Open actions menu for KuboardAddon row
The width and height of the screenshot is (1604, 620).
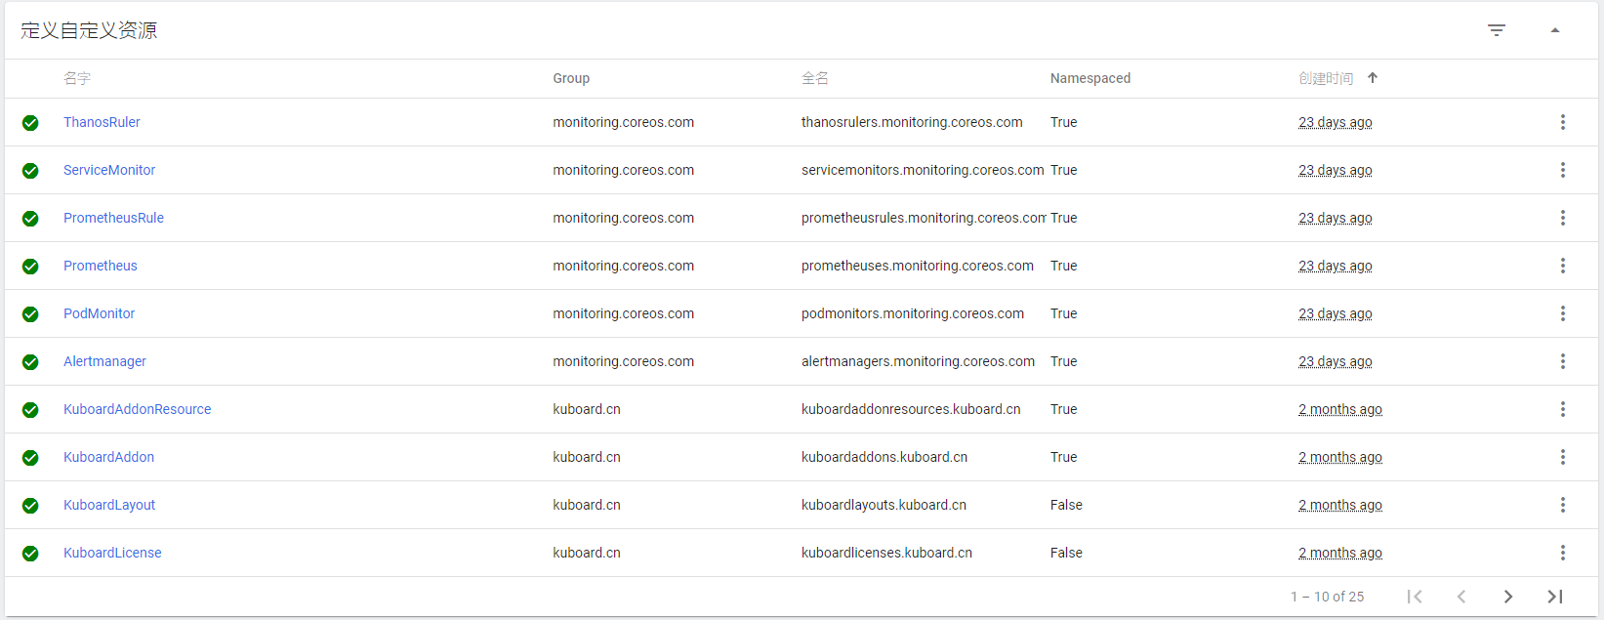tap(1563, 457)
